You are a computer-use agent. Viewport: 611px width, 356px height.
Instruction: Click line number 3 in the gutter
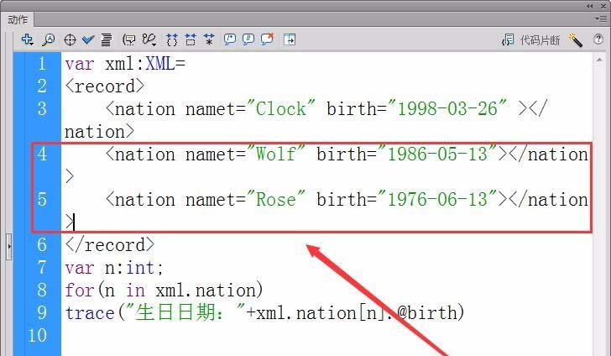coord(42,109)
